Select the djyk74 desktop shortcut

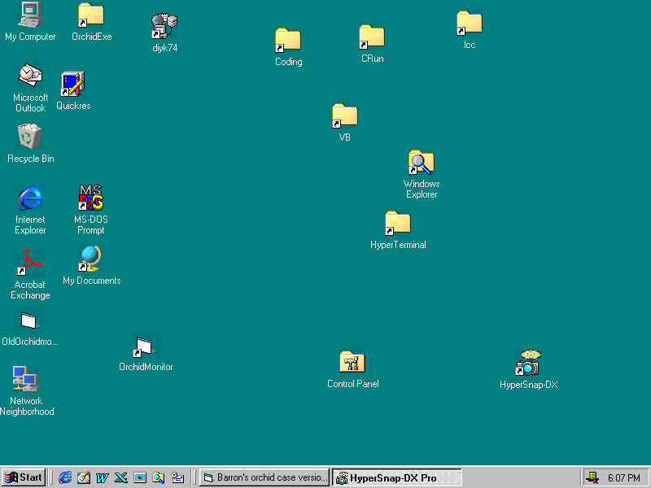164,27
